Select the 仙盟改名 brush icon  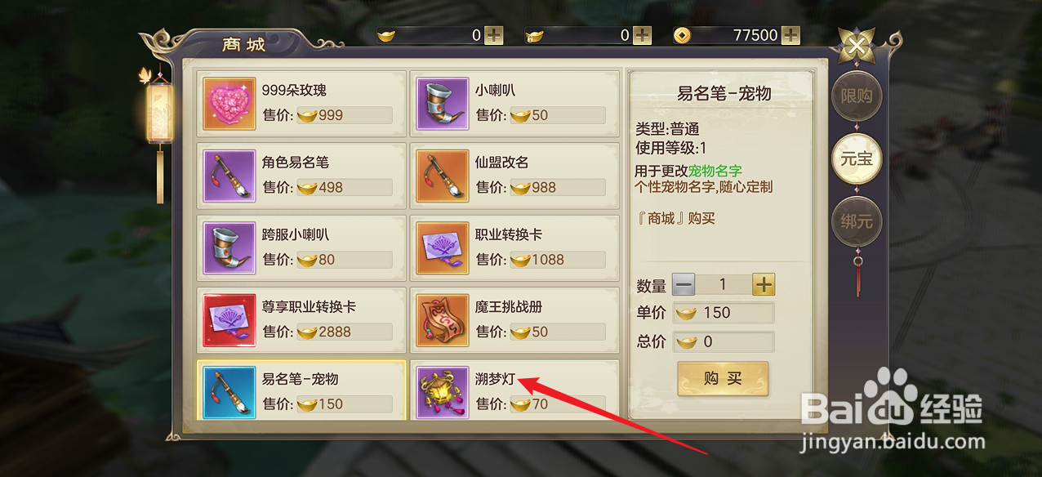(x=442, y=176)
